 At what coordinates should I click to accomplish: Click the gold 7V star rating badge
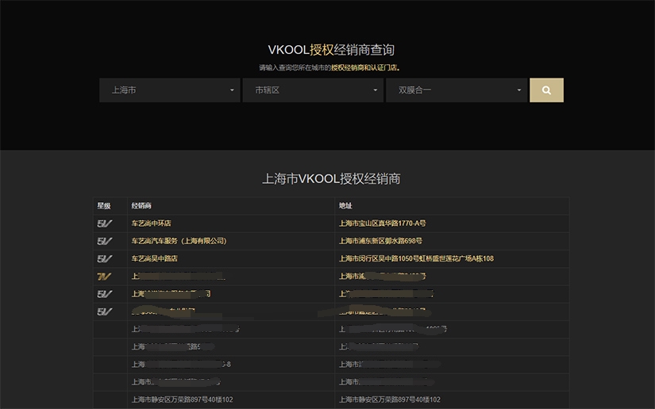pyautogui.click(x=104, y=277)
